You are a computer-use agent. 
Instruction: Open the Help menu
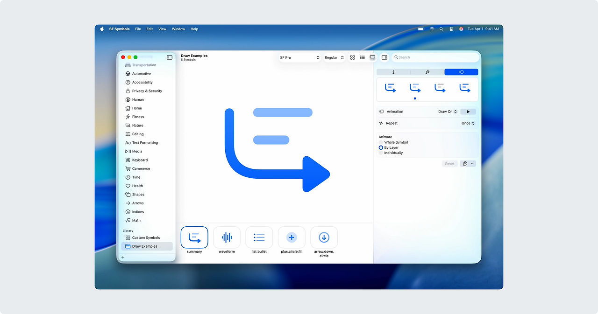point(194,29)
